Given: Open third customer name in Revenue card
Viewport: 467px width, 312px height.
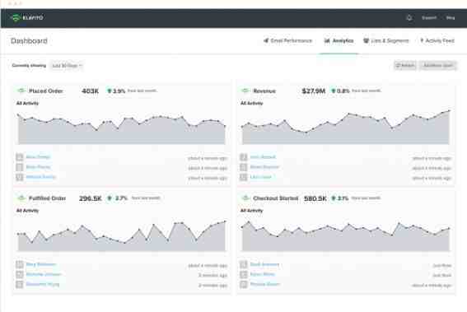Looking at the screenshot, I should click(261, 177).
